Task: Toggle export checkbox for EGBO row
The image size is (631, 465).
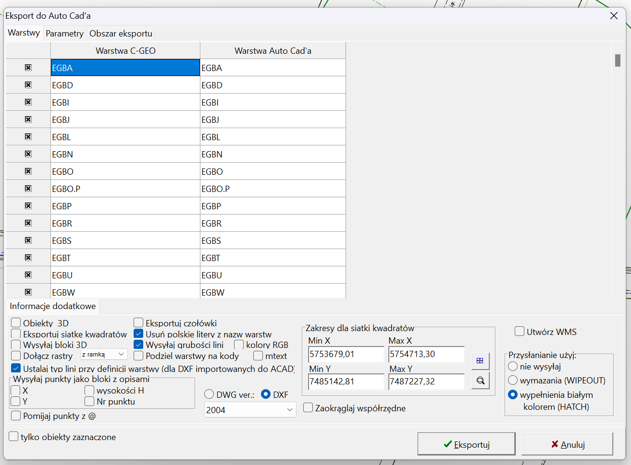Action: click(28, 171)
